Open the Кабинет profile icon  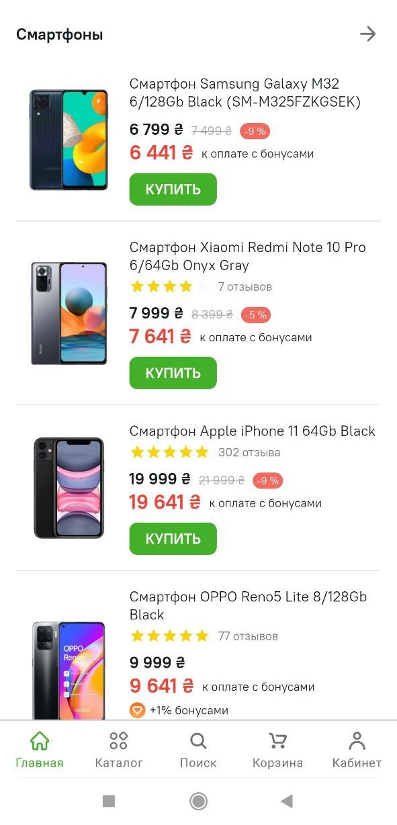[x=357, y=741]
